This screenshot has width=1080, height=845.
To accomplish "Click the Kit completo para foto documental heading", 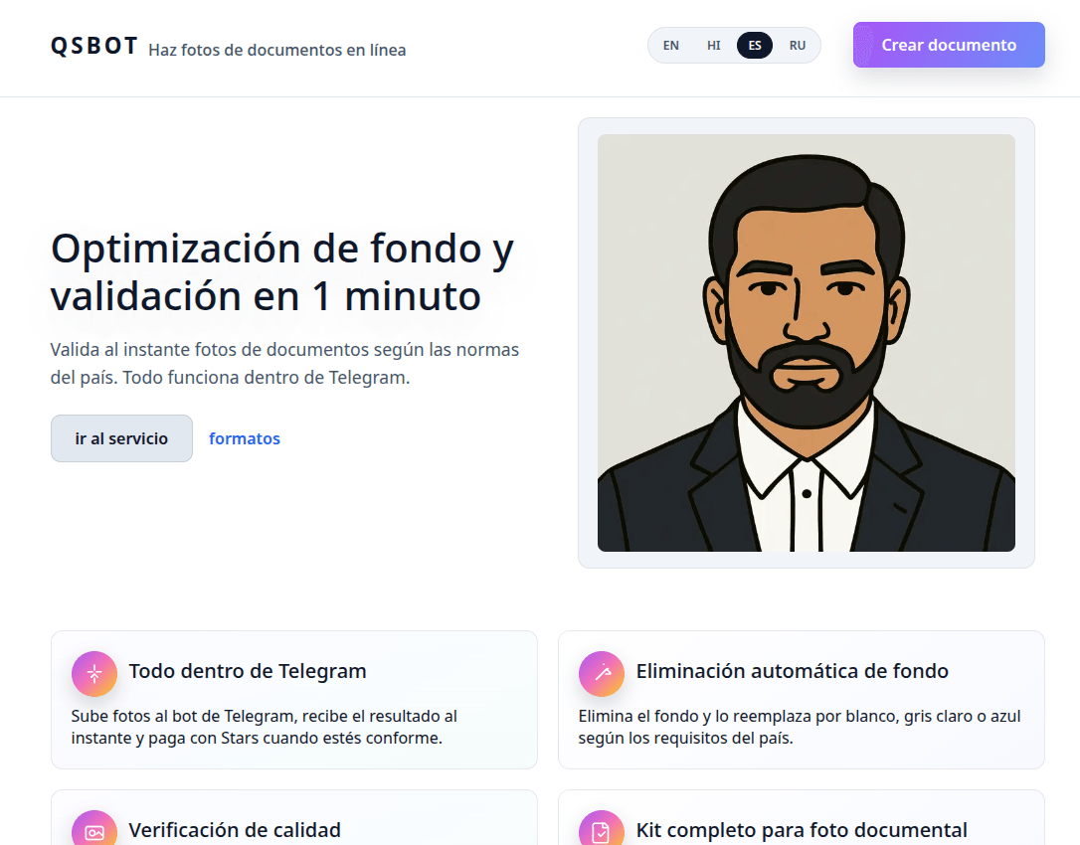I will 802,830.
